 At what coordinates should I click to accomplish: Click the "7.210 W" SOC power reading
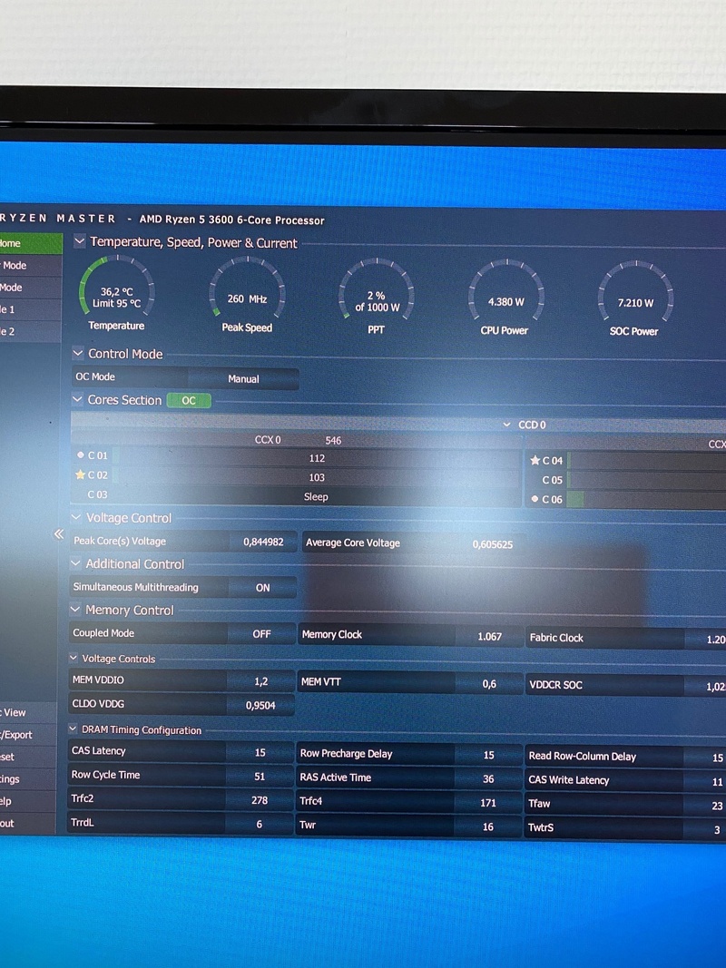tap(636, 303)
